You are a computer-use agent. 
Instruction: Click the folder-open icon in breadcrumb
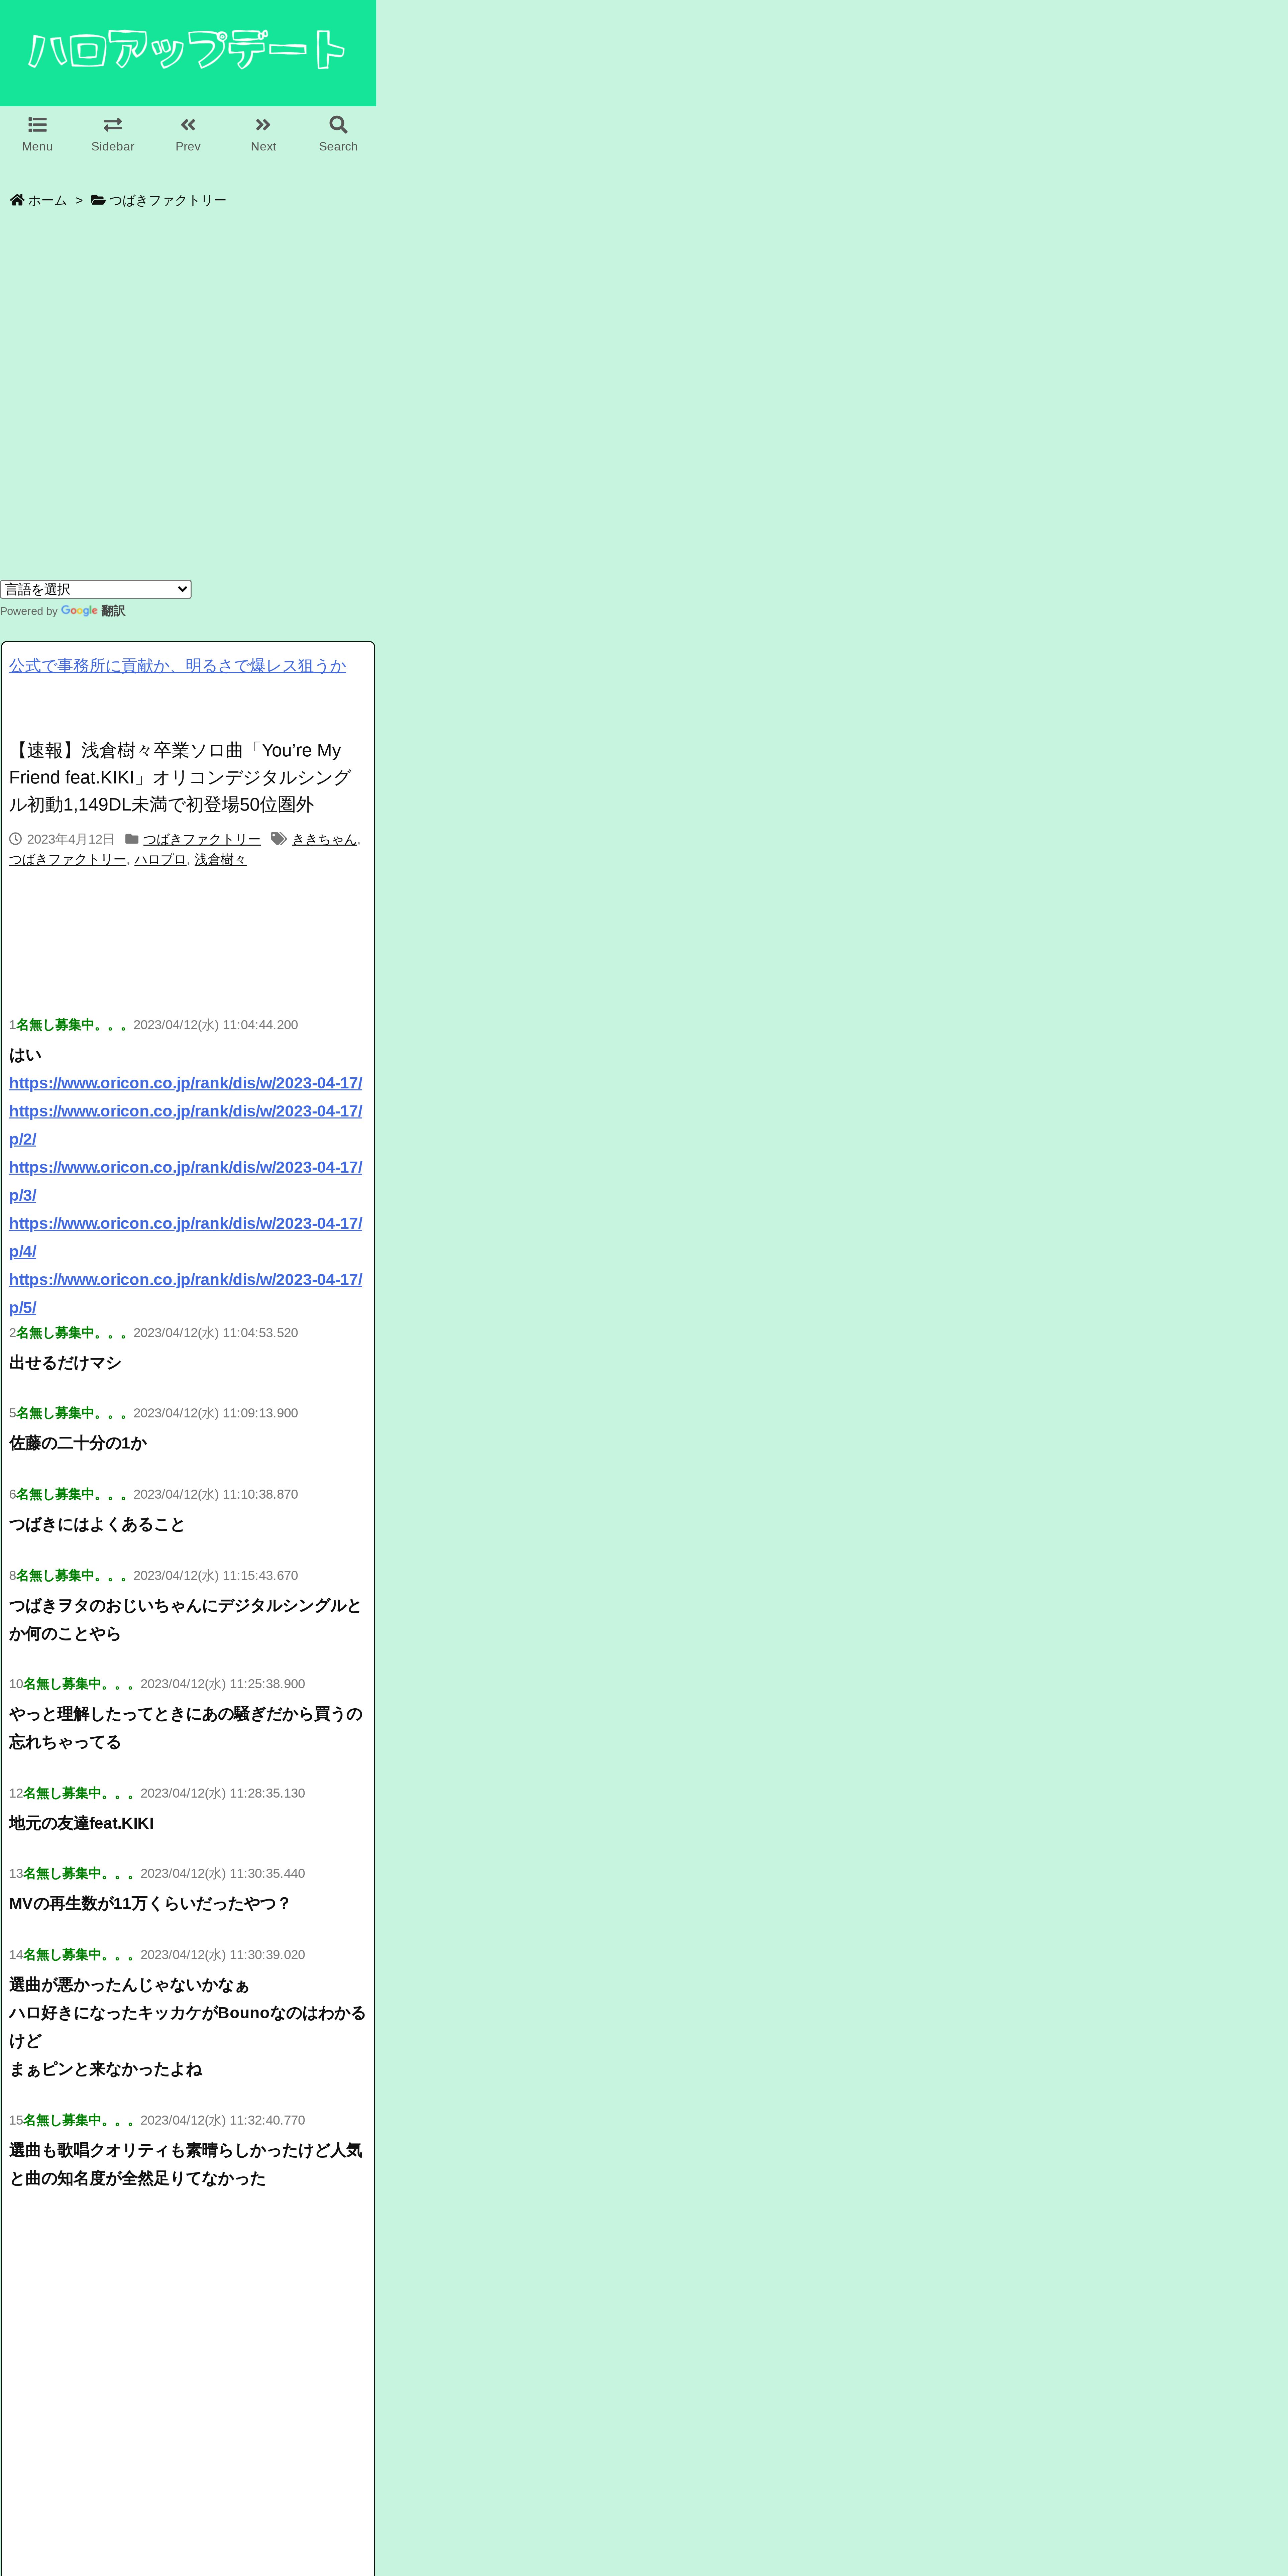click(98, 200)
